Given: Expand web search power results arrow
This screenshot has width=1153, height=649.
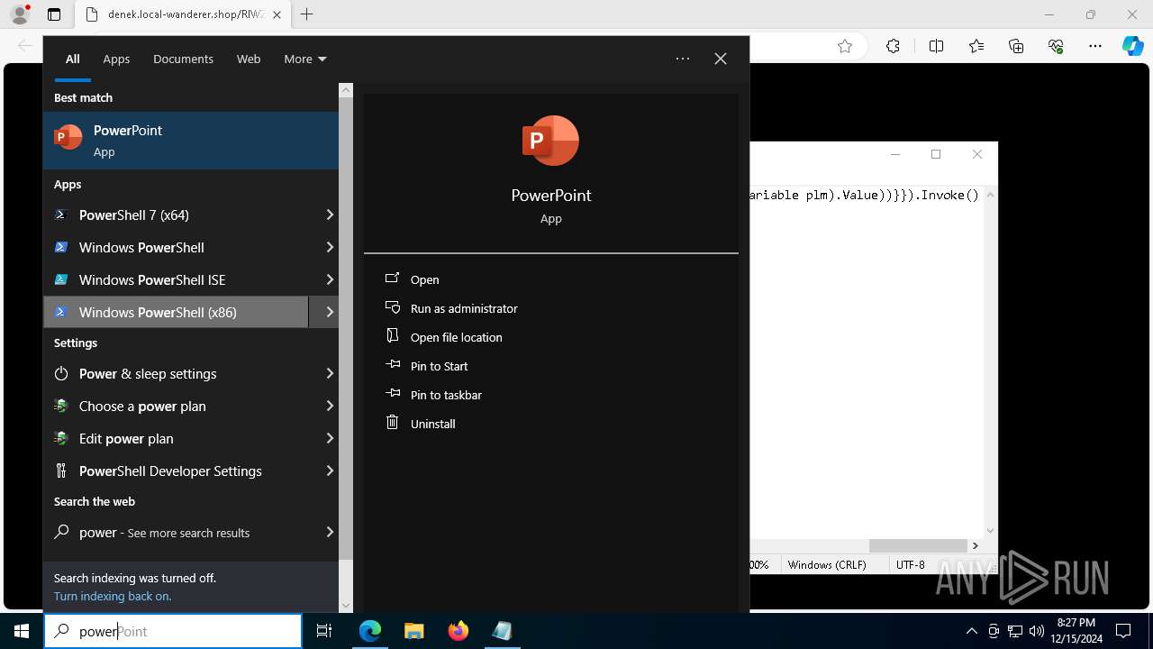Looking at the screenshot, I should tap(330, 532).
